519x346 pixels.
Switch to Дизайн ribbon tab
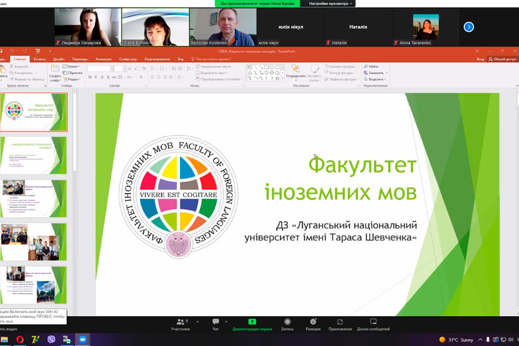59,59
